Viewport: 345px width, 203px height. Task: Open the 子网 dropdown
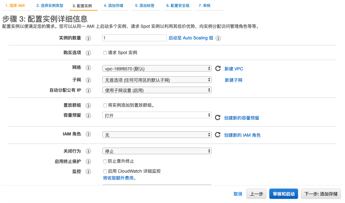[x=157, y=80]
